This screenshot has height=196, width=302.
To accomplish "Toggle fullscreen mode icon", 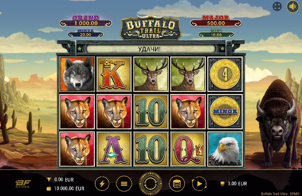I will [277, 6].
